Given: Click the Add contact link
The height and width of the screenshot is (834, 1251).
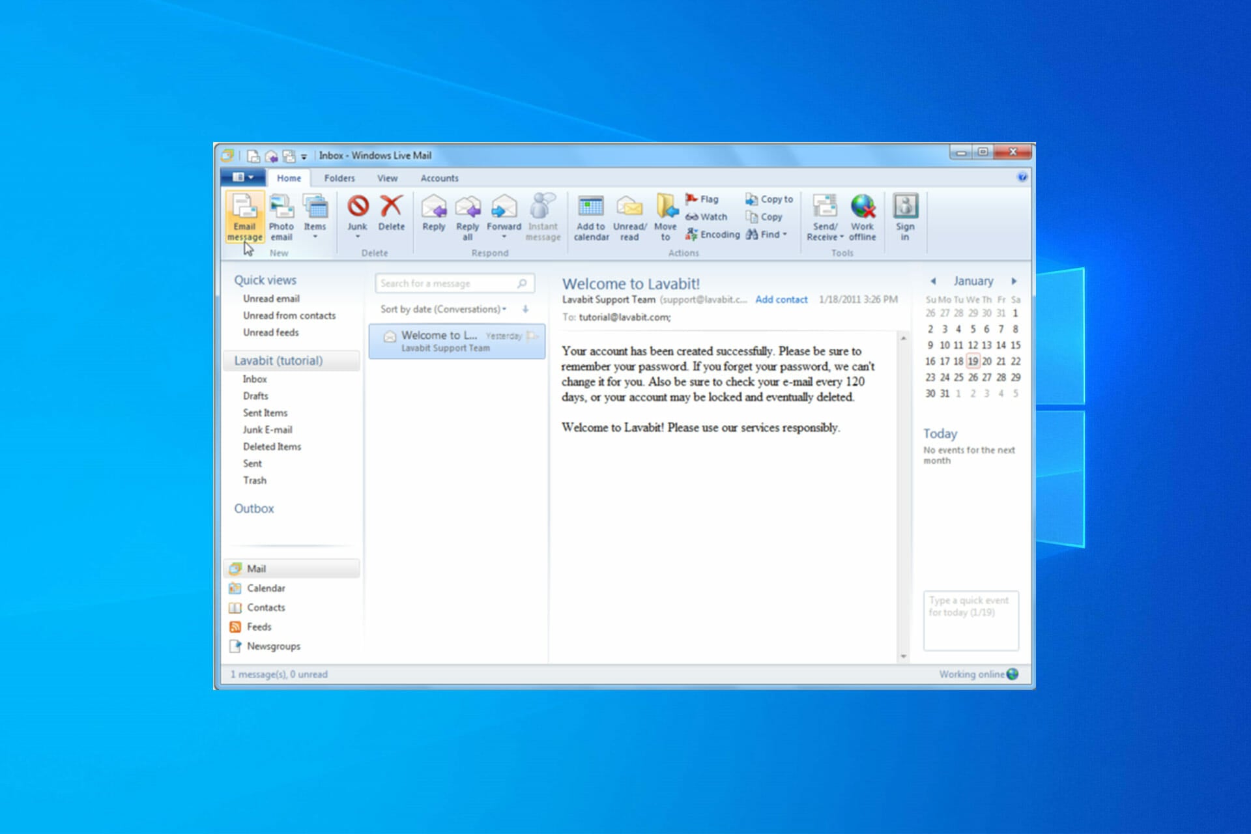Looking at the screenshot, I should click(x=781, y=300).
